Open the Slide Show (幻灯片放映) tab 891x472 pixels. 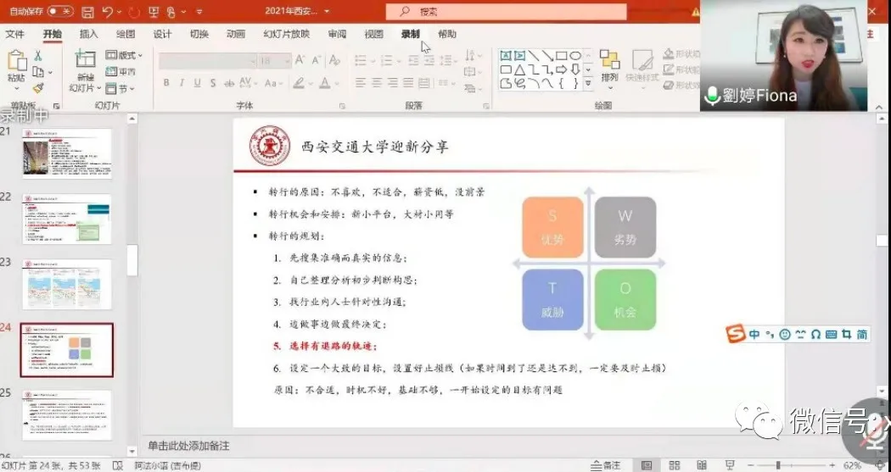pyautogui.click(x=286, y=34)
